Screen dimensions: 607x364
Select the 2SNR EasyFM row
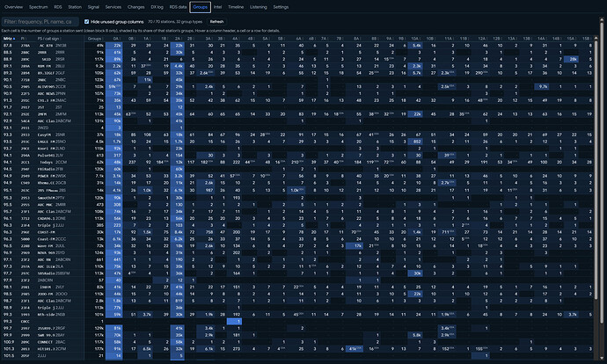point(297,135)
